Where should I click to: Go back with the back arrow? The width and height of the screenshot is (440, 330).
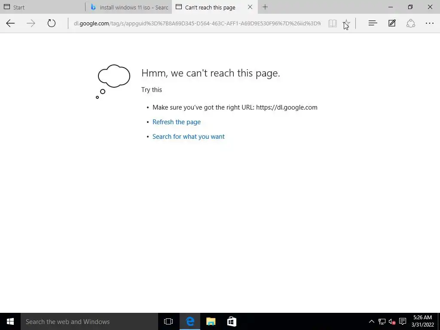[x=10, y=23]
